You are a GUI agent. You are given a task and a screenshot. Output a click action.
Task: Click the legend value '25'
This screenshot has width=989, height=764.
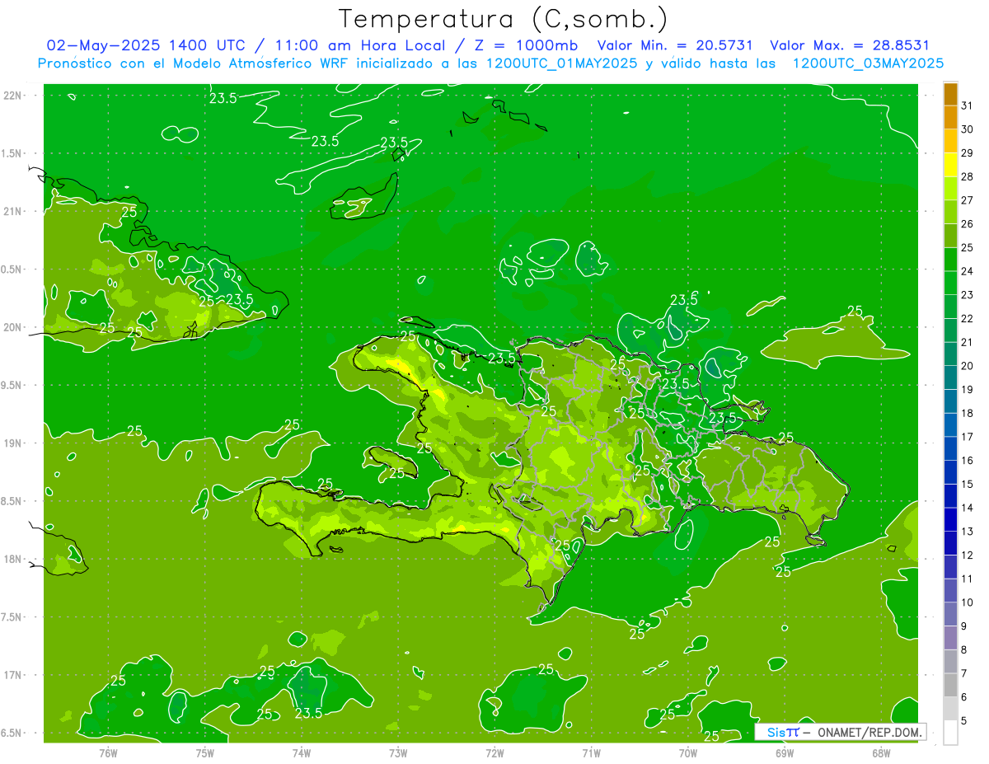click(x=968, y=247)
